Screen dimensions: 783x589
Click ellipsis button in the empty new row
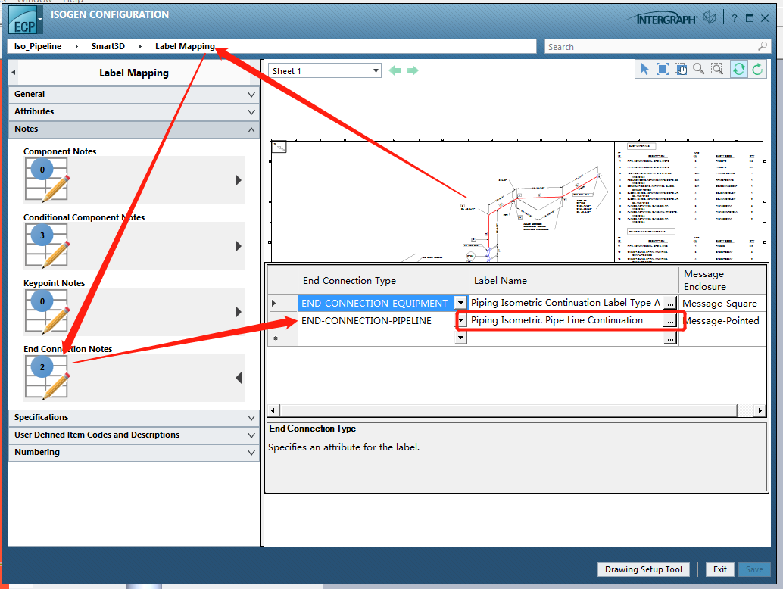click(671, 338)
